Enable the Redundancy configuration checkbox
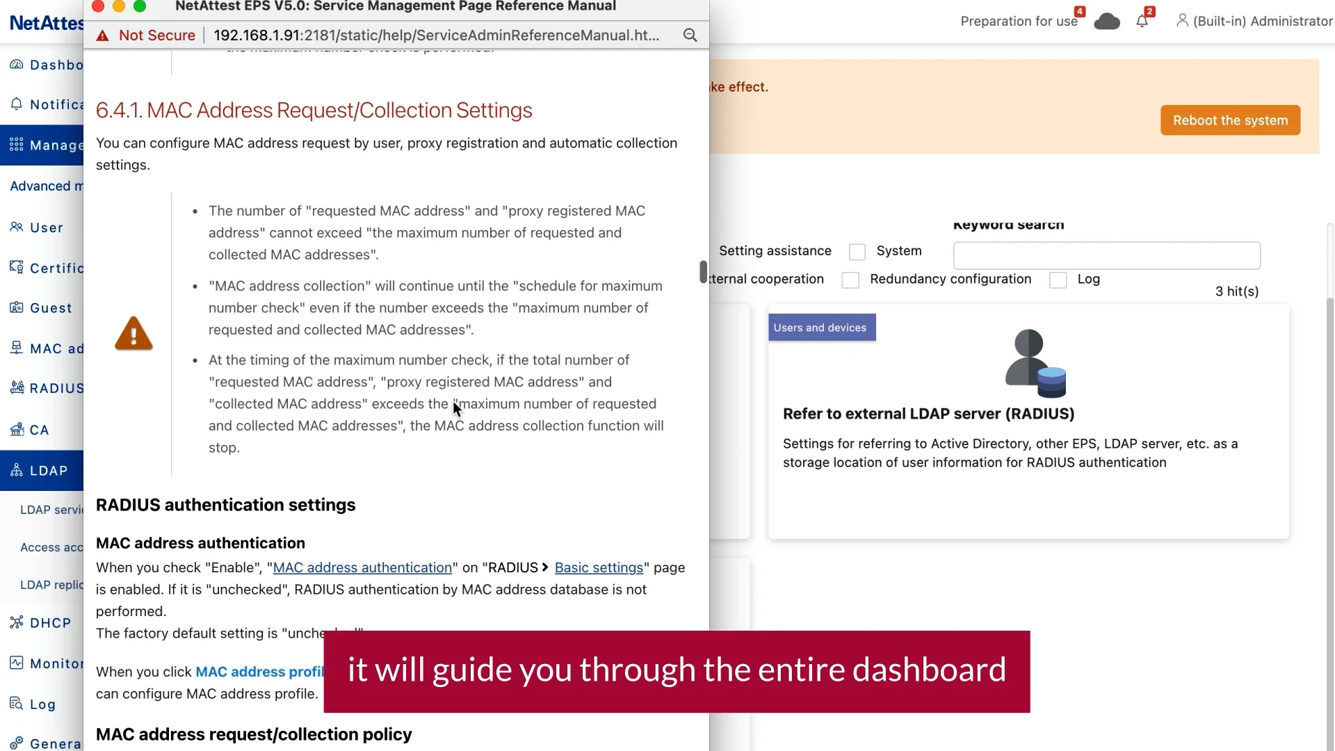This screenshot has height=751, width=1335. pyautogui.click(x=850, y=280)
